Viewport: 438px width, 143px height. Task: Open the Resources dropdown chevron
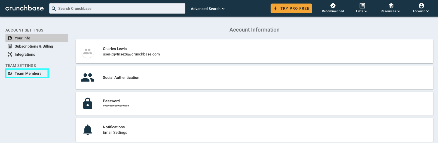pos(399,11)
